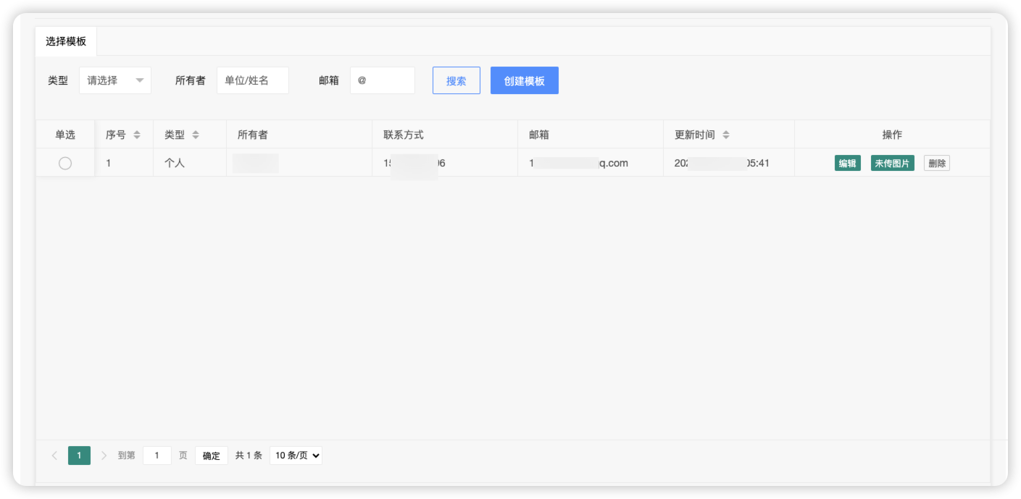The height and width of the screenshot is (499, 1021).
Task: Open the 10 条/页 page size selector
Action: click(296, 456)
